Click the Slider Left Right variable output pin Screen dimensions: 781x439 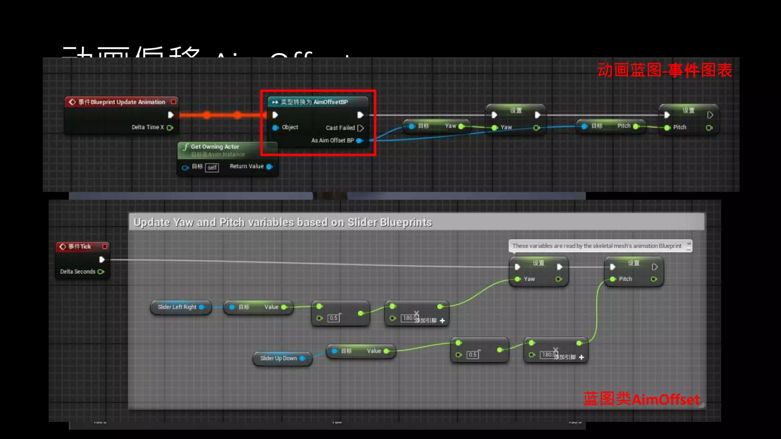[202, 307]
